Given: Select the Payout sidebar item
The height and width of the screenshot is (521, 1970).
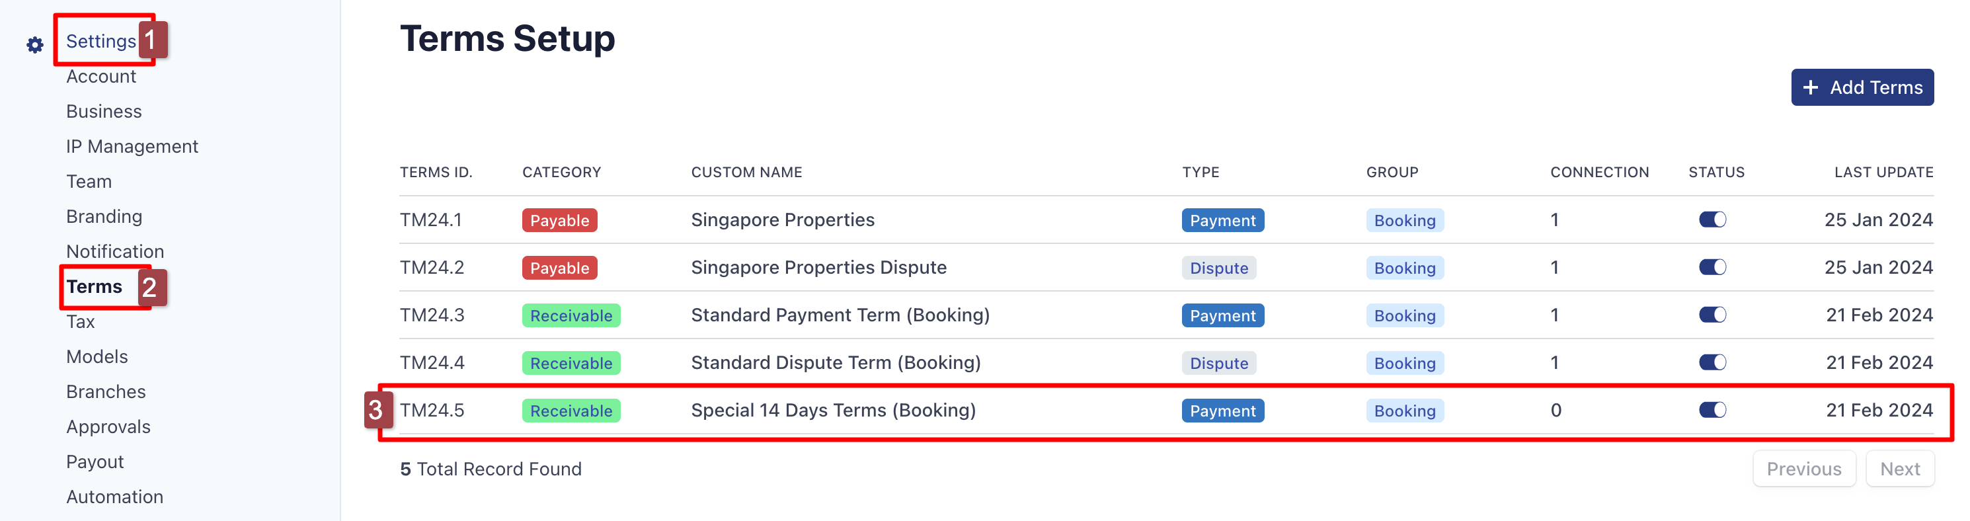Looking at the screenshot, I should [95, 461].
